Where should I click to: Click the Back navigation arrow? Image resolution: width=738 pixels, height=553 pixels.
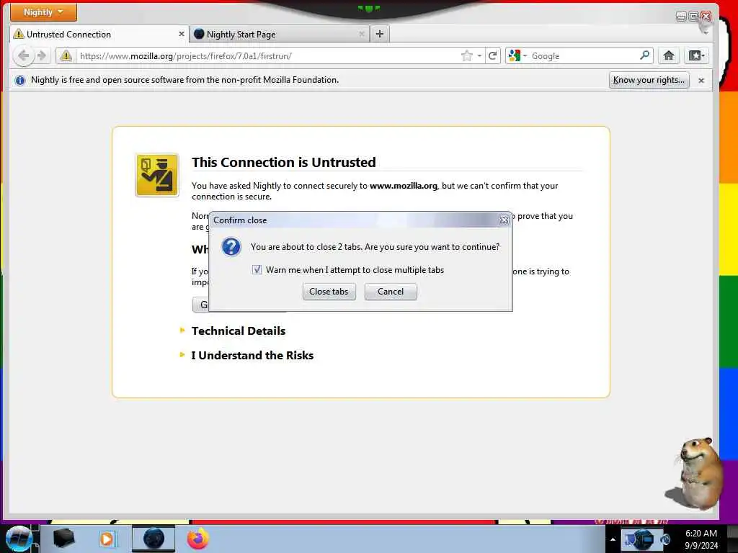click(23, 56)
